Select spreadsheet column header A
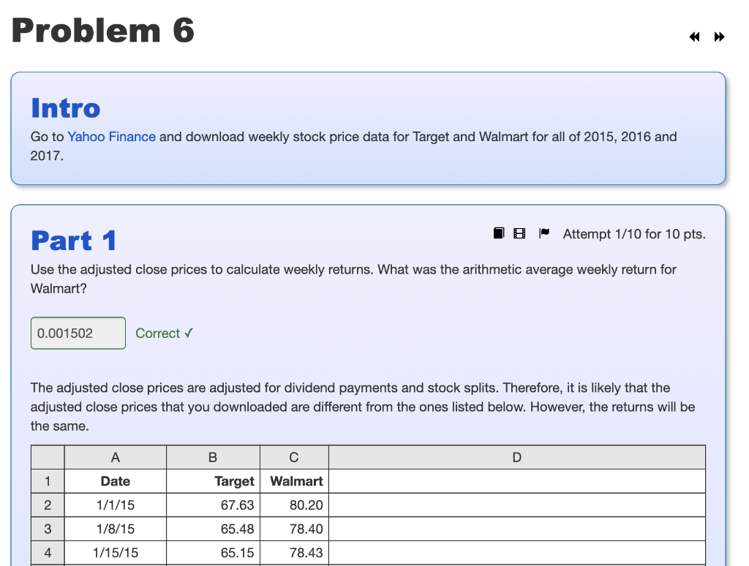The width and height of the screenshot is (749, 566). coord(115,456)
